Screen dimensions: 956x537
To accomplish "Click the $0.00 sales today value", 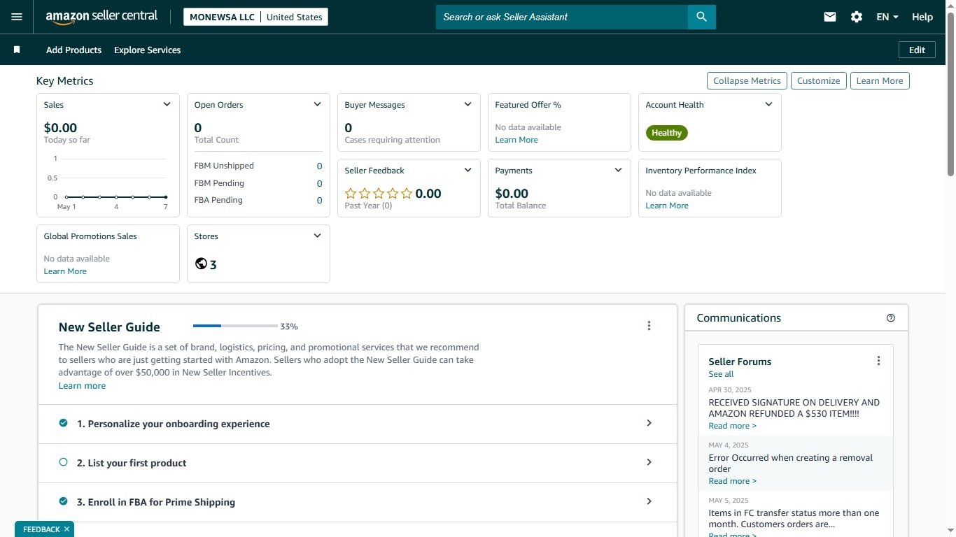I will pyautogui.click(x=60, y=127).
